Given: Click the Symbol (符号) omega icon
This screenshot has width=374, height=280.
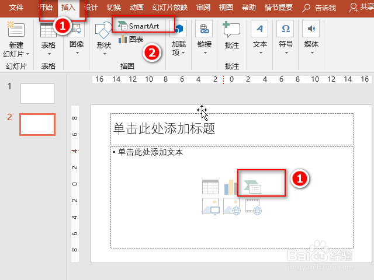Looking at the screenshot, I should pyautogui.click(x=285, y=29).
